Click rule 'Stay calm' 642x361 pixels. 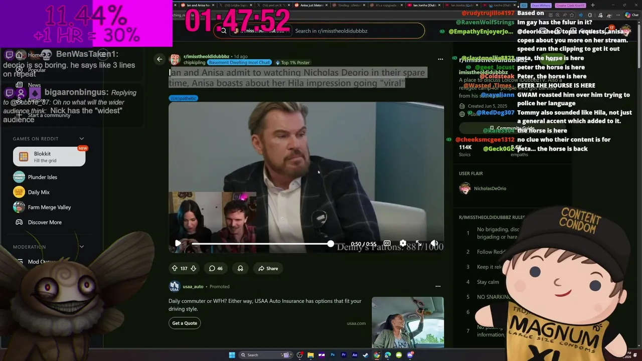coord(488,282)
